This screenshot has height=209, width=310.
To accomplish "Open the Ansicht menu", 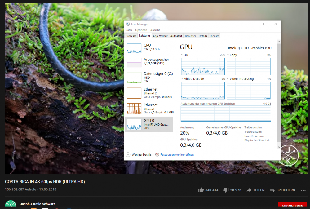I will click(155, 30).
